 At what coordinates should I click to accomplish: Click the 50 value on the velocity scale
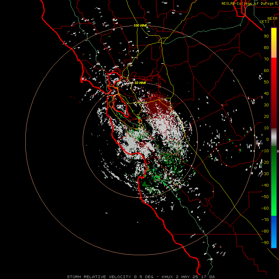tap(266, 82)
